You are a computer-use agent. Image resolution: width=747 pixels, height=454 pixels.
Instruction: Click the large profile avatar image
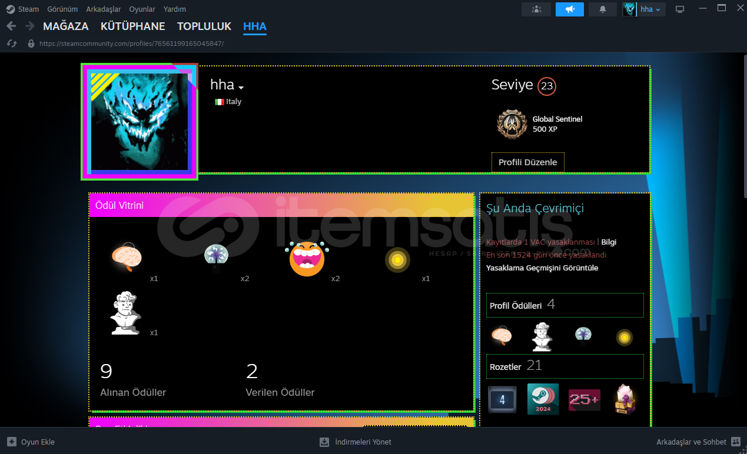(140, 121)
